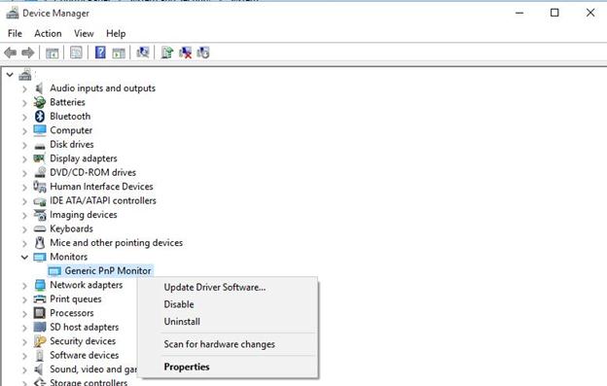Expand the Computer node

24,131
